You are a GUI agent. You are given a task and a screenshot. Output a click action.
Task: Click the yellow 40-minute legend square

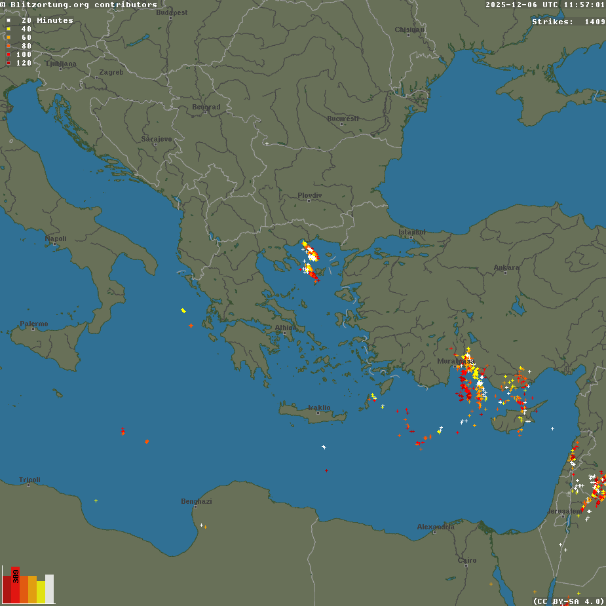9,29
